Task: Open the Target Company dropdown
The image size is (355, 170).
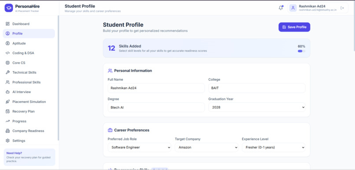Action: pyautogui.click(x=207, y=147)
